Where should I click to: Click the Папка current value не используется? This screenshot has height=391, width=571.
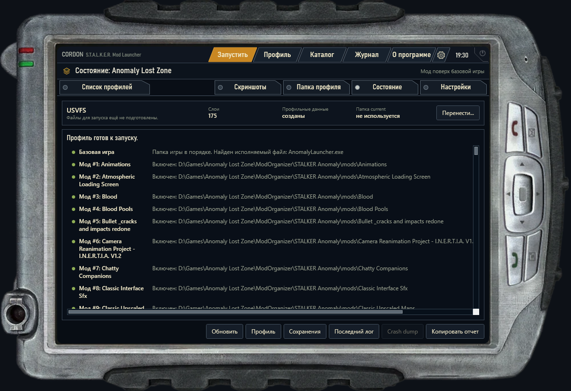[x=378, y=116]
